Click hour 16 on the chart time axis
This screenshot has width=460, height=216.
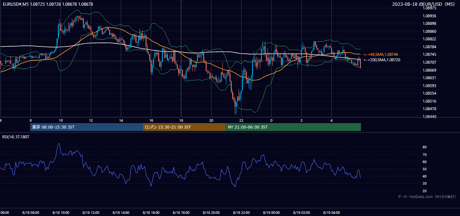(151, 120)
